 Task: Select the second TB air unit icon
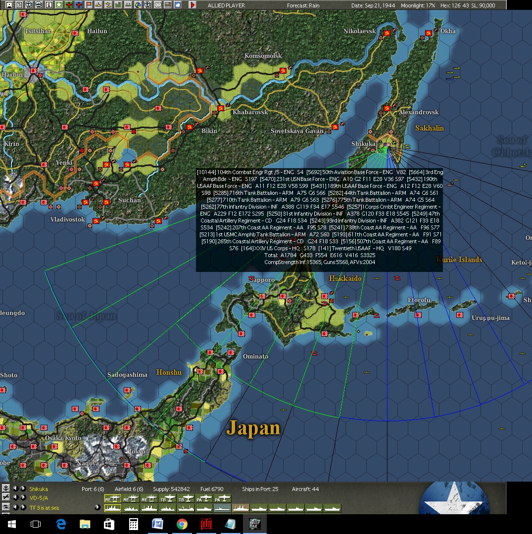pos(186,498)
